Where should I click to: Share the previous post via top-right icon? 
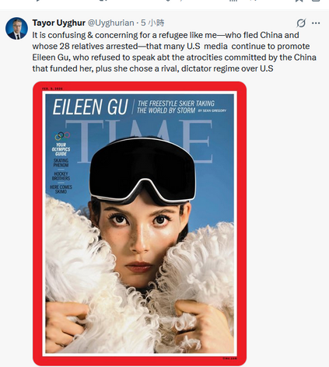coord(316,1)
